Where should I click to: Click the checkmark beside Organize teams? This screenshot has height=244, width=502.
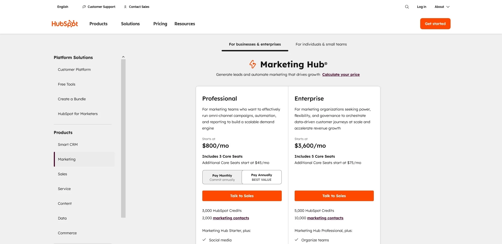(297, 240)
